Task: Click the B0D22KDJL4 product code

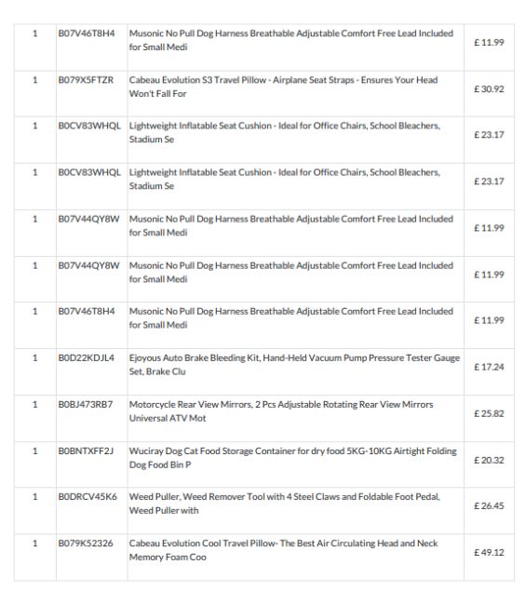Action: tap(86, 357)
